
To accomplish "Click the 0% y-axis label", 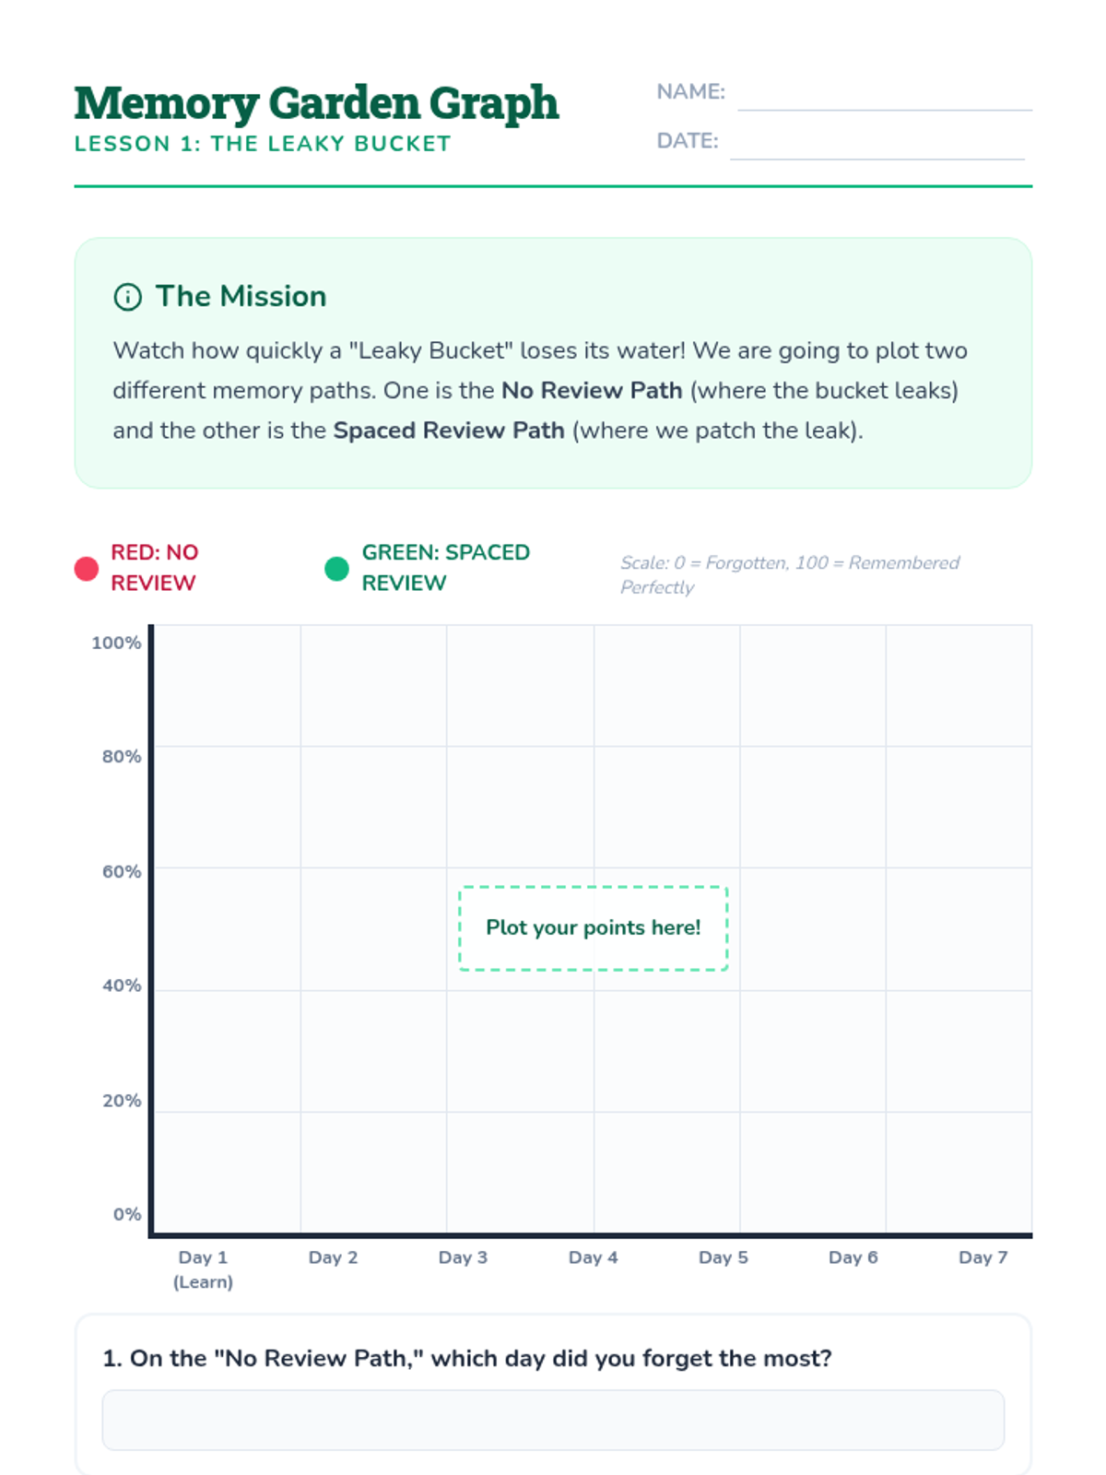I will [x=127, y=1214].
